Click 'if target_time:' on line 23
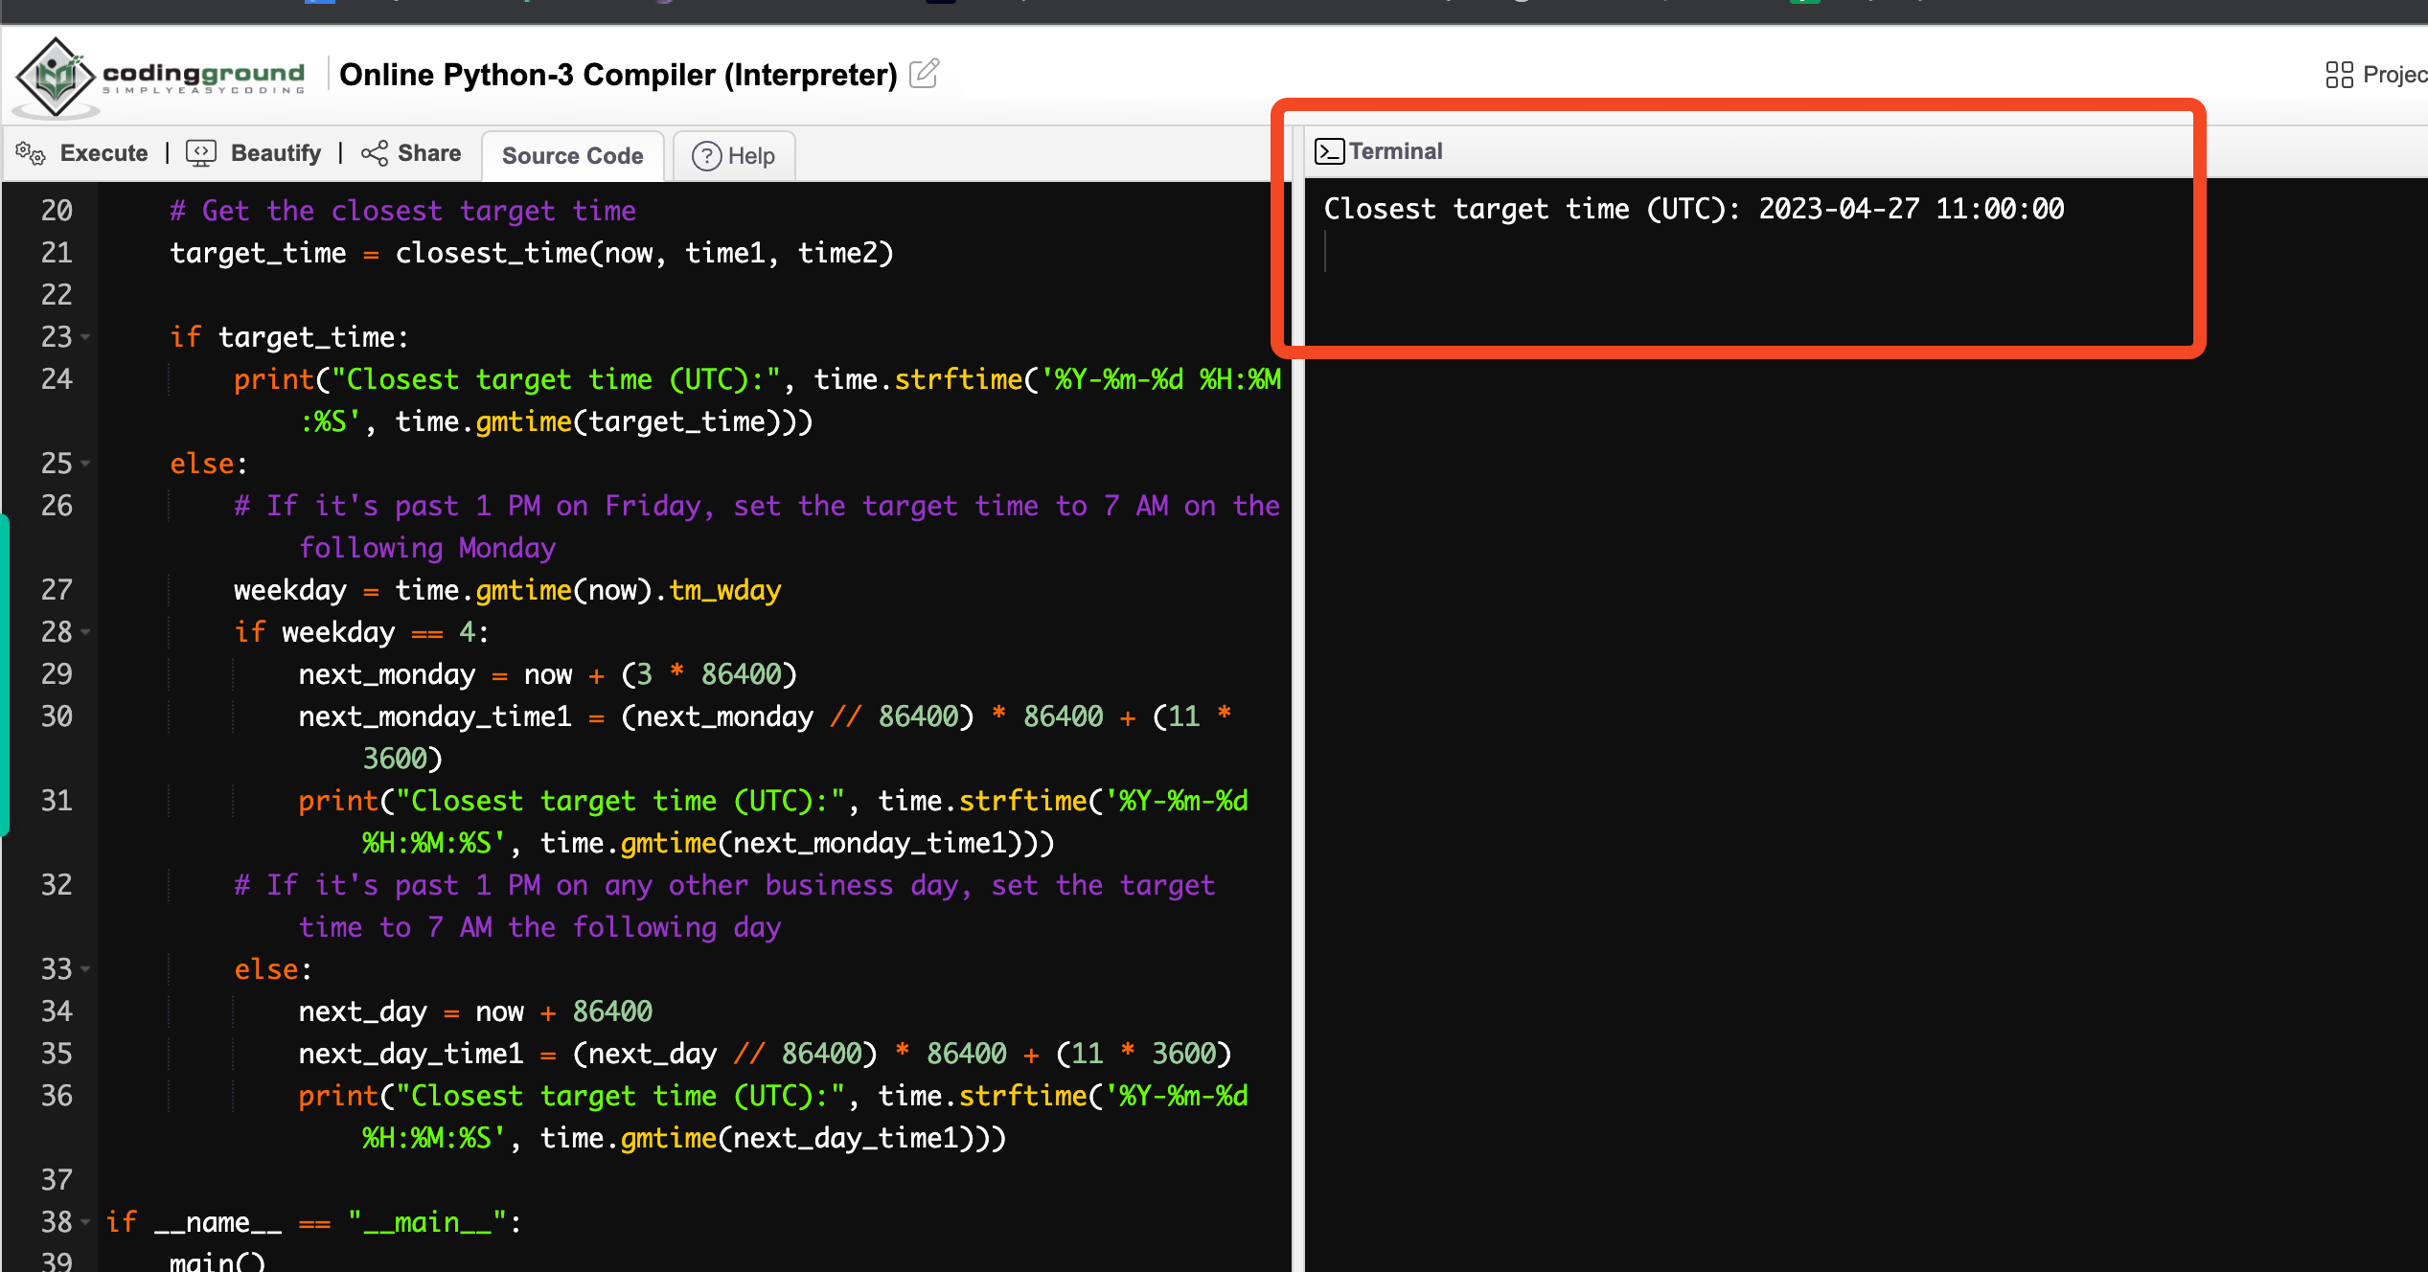 tap(289, 337)
